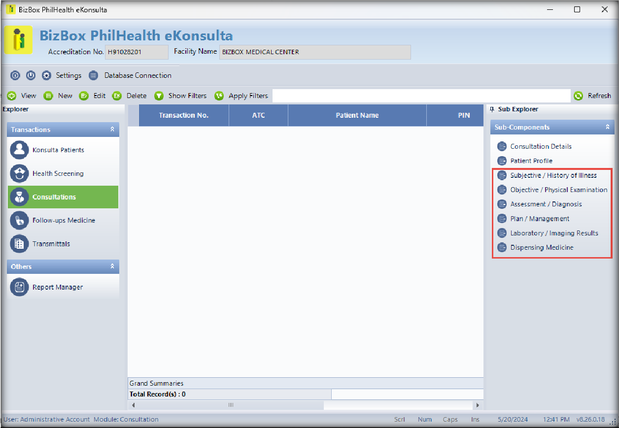The width and height of the screenshot is (619, 428).
Task: Open the Follow-ups Medicine section
Action: [x=64, y=220]
